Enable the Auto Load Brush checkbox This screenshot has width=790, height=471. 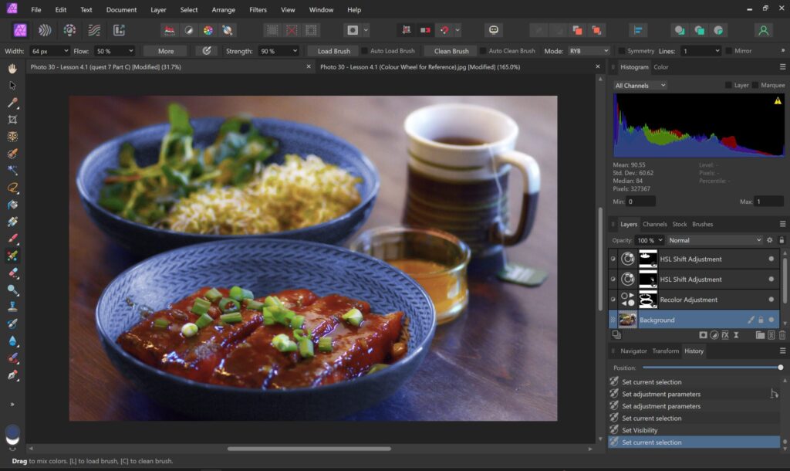tap(365, 51)
